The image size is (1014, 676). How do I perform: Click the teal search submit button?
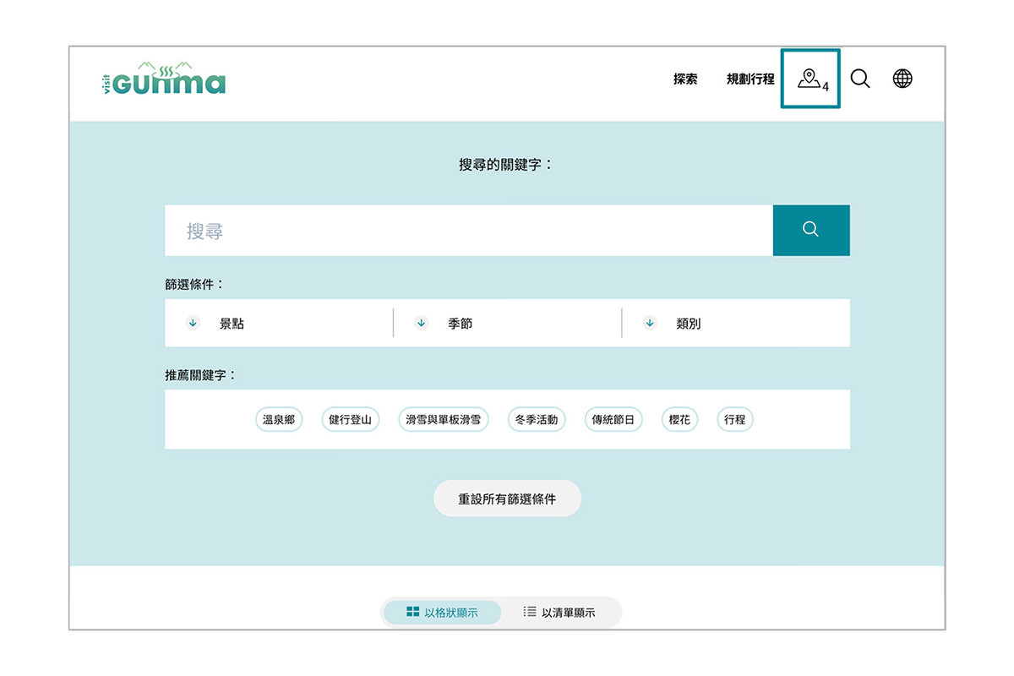tap(811, 230)
